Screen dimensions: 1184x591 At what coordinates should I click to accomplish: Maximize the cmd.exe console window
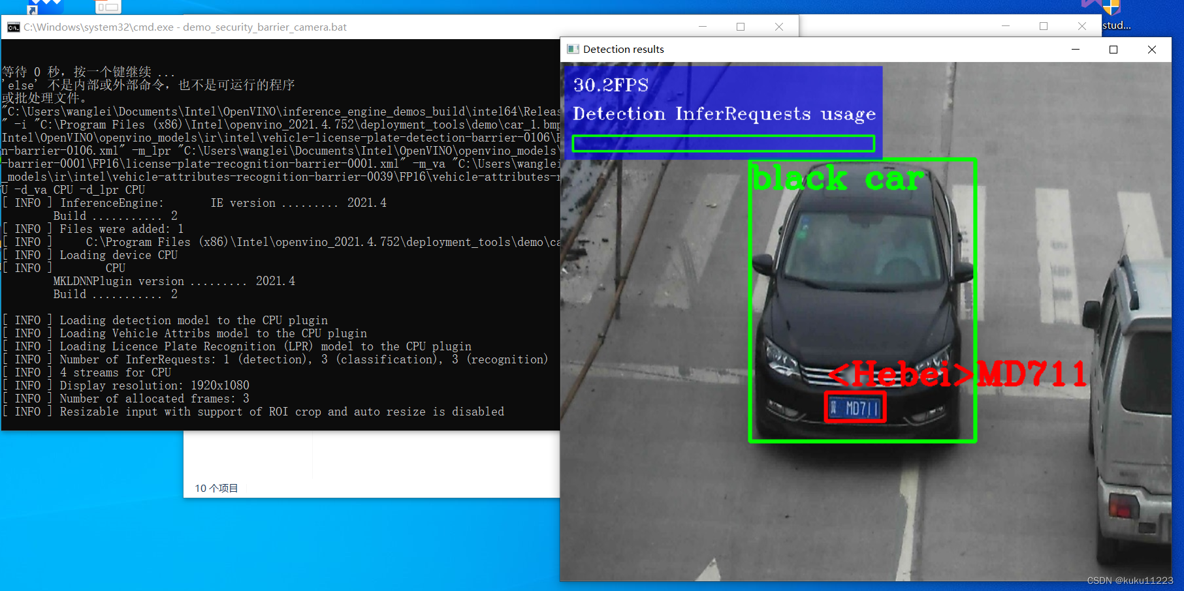coord(741,27)
